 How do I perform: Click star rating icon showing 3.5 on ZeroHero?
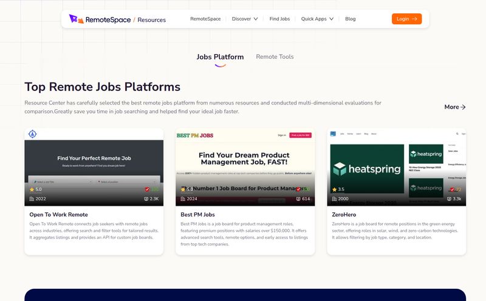tap(334, 189)
